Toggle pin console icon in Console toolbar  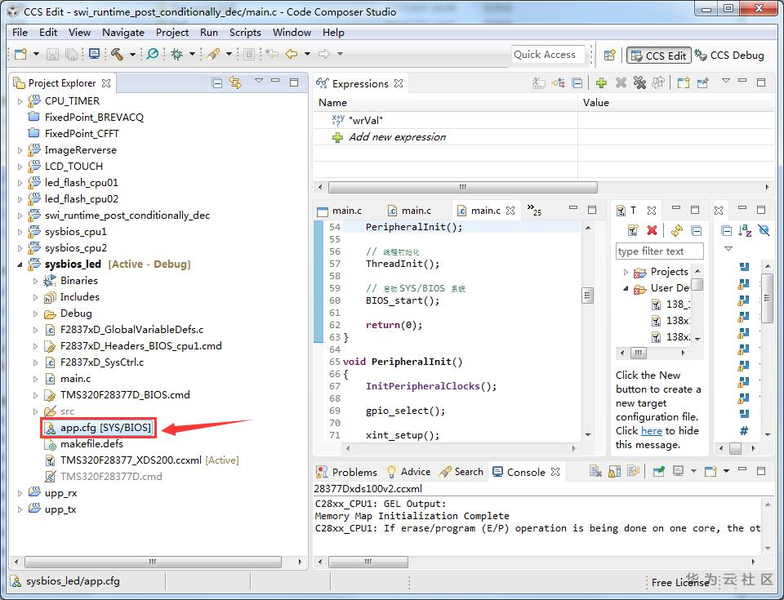[657, 472]
